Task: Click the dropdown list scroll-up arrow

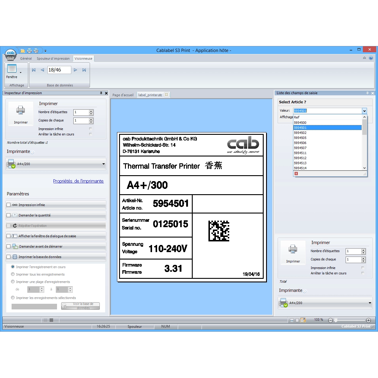Action: 365,117
